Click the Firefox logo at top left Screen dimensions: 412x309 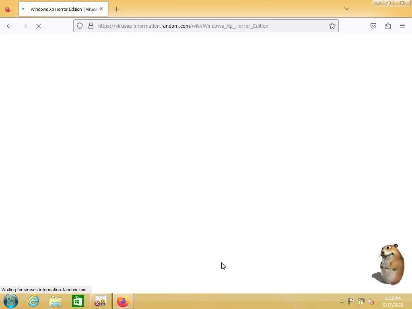point(8,9)
